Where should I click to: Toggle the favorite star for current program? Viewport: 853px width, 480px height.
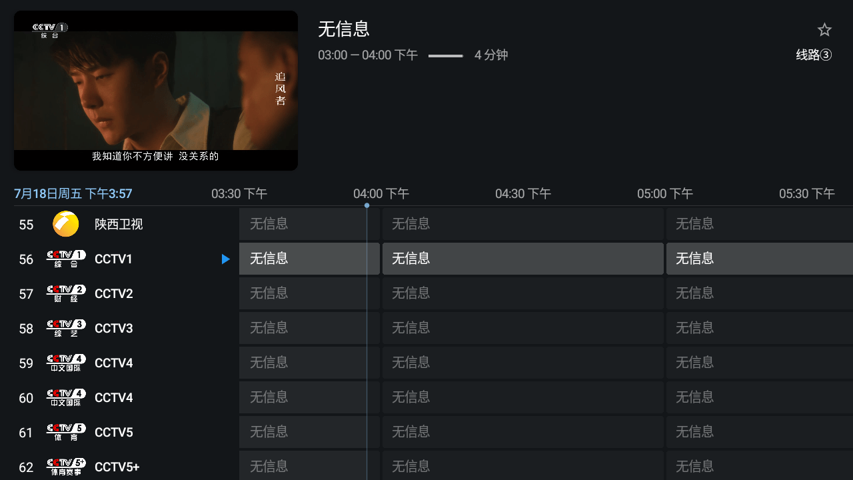point(824,29)
